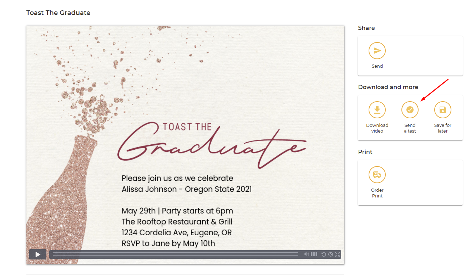
Task: Click the 'Send' label under Share
Action: [377, 66]
